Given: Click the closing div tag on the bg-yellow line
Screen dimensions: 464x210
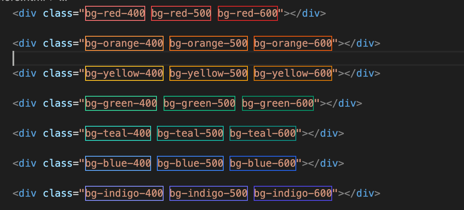Looking at the screenshot, I should 362,73.
